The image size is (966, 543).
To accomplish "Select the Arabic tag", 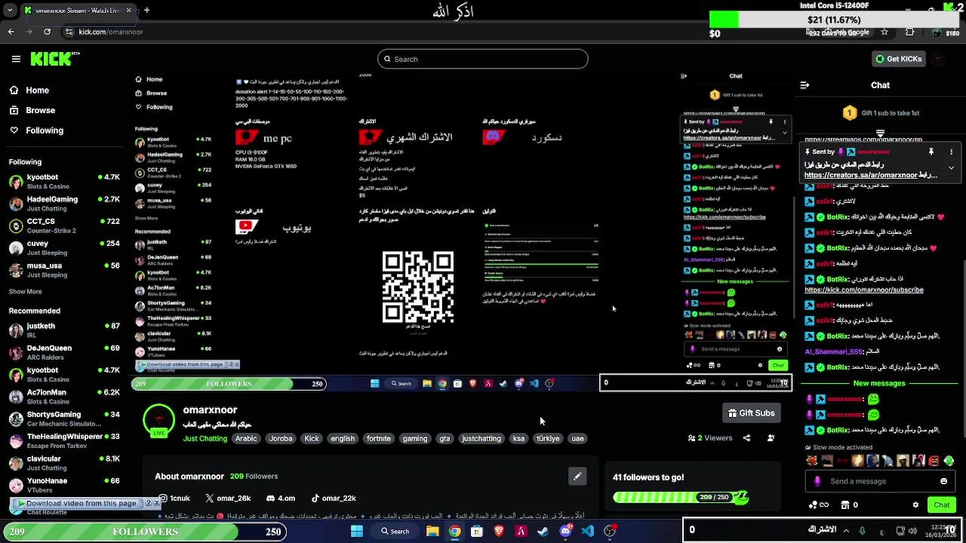I will click(246, 438).
